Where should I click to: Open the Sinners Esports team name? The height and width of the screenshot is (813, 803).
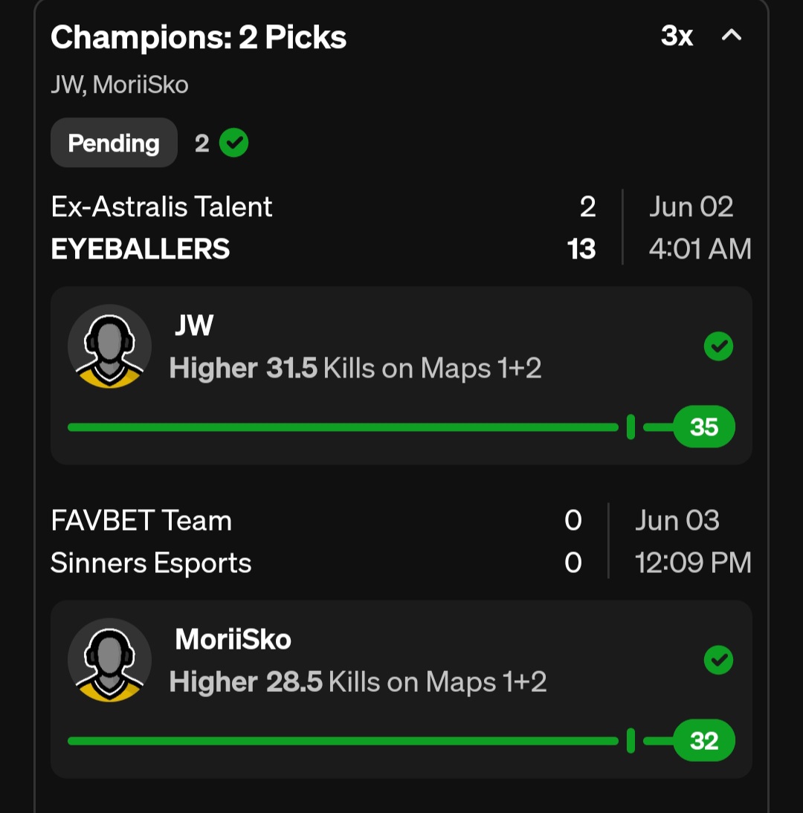coord(151,563)
